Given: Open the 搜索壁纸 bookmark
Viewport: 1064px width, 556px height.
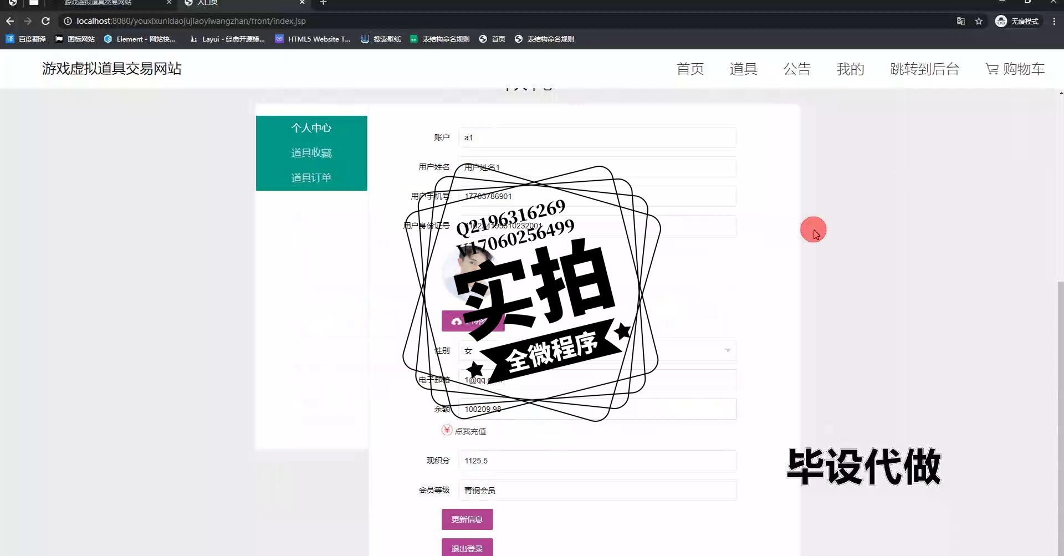Looking at the screenshot, I should (x=381, y=39).
